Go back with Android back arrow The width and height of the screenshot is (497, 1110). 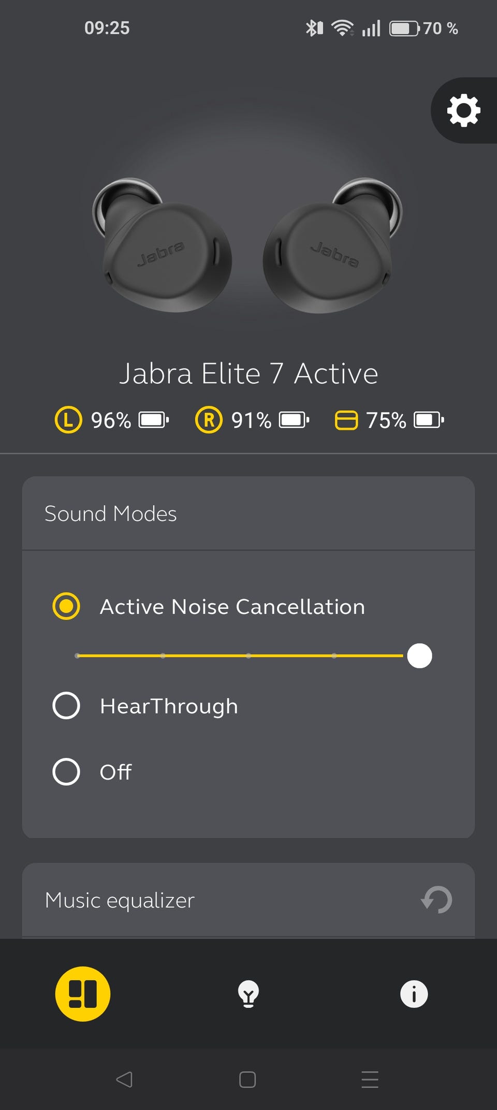tap(124, 1079)
